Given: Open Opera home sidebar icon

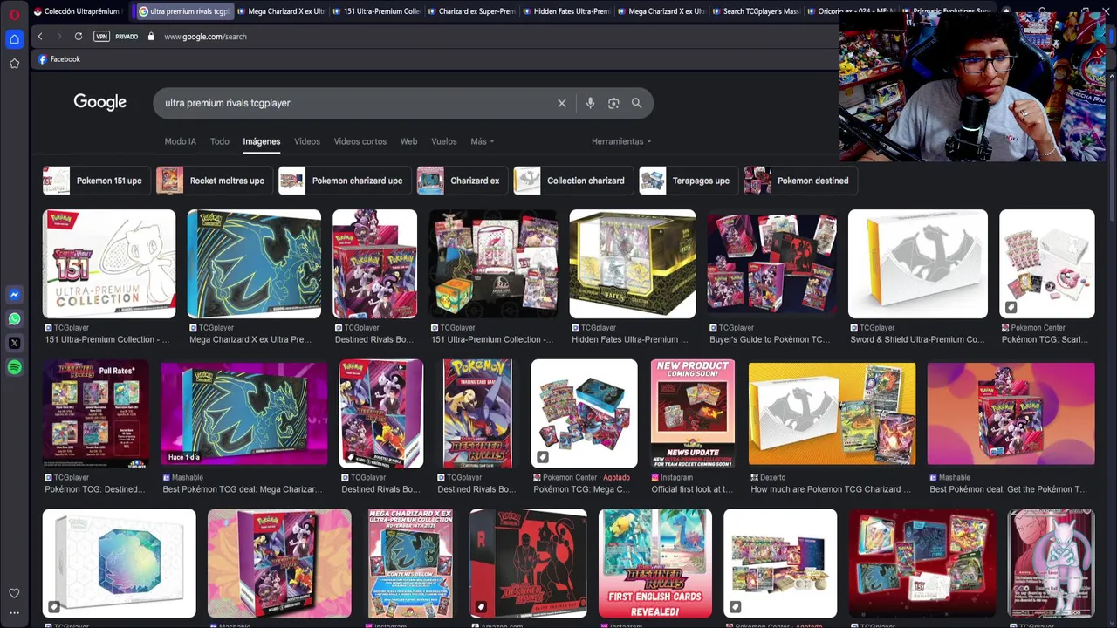Looking at the screenshot, I should click(x=14, y=39).
